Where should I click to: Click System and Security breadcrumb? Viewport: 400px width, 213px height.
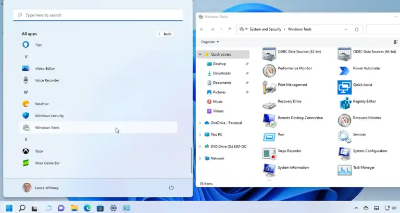[265, 29]
